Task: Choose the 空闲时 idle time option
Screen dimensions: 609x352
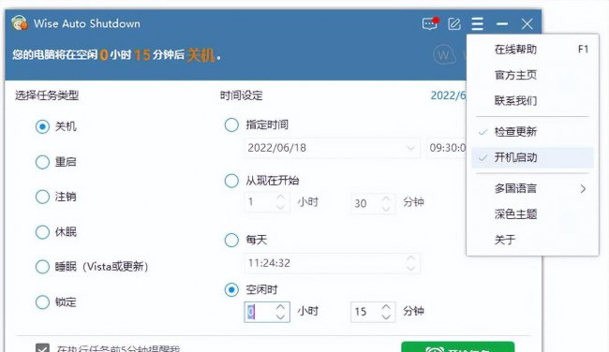Action: (x=231, y=289)
